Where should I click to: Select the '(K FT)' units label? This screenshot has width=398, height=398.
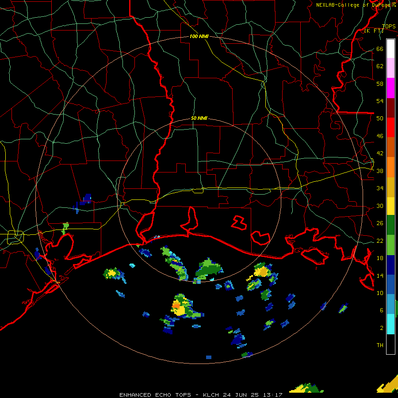tap(374, 31)
